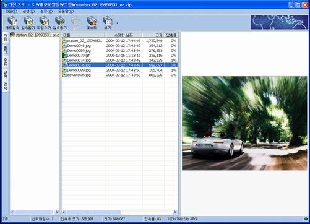
Task: Click the 새로압축 new archive toolbar icon
Action: click(x=12, y=22)
